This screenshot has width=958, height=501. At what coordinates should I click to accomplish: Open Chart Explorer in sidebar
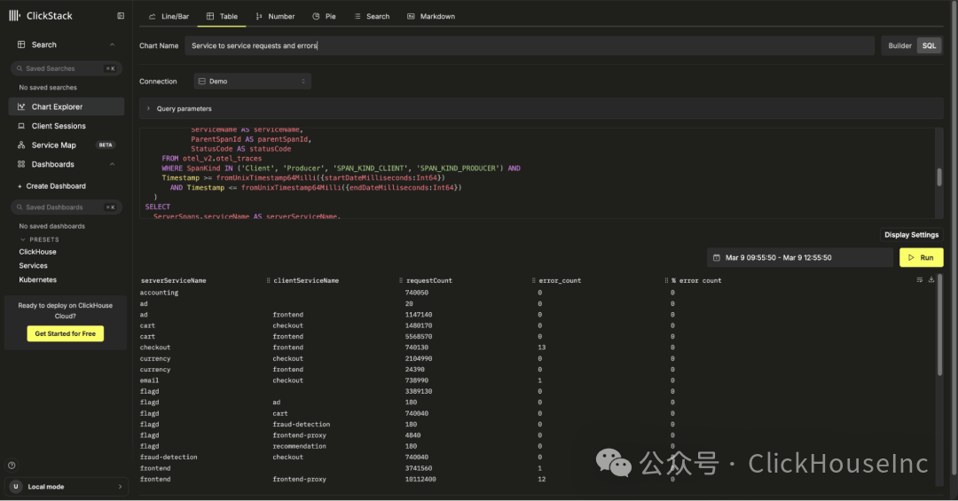point(67,107)
